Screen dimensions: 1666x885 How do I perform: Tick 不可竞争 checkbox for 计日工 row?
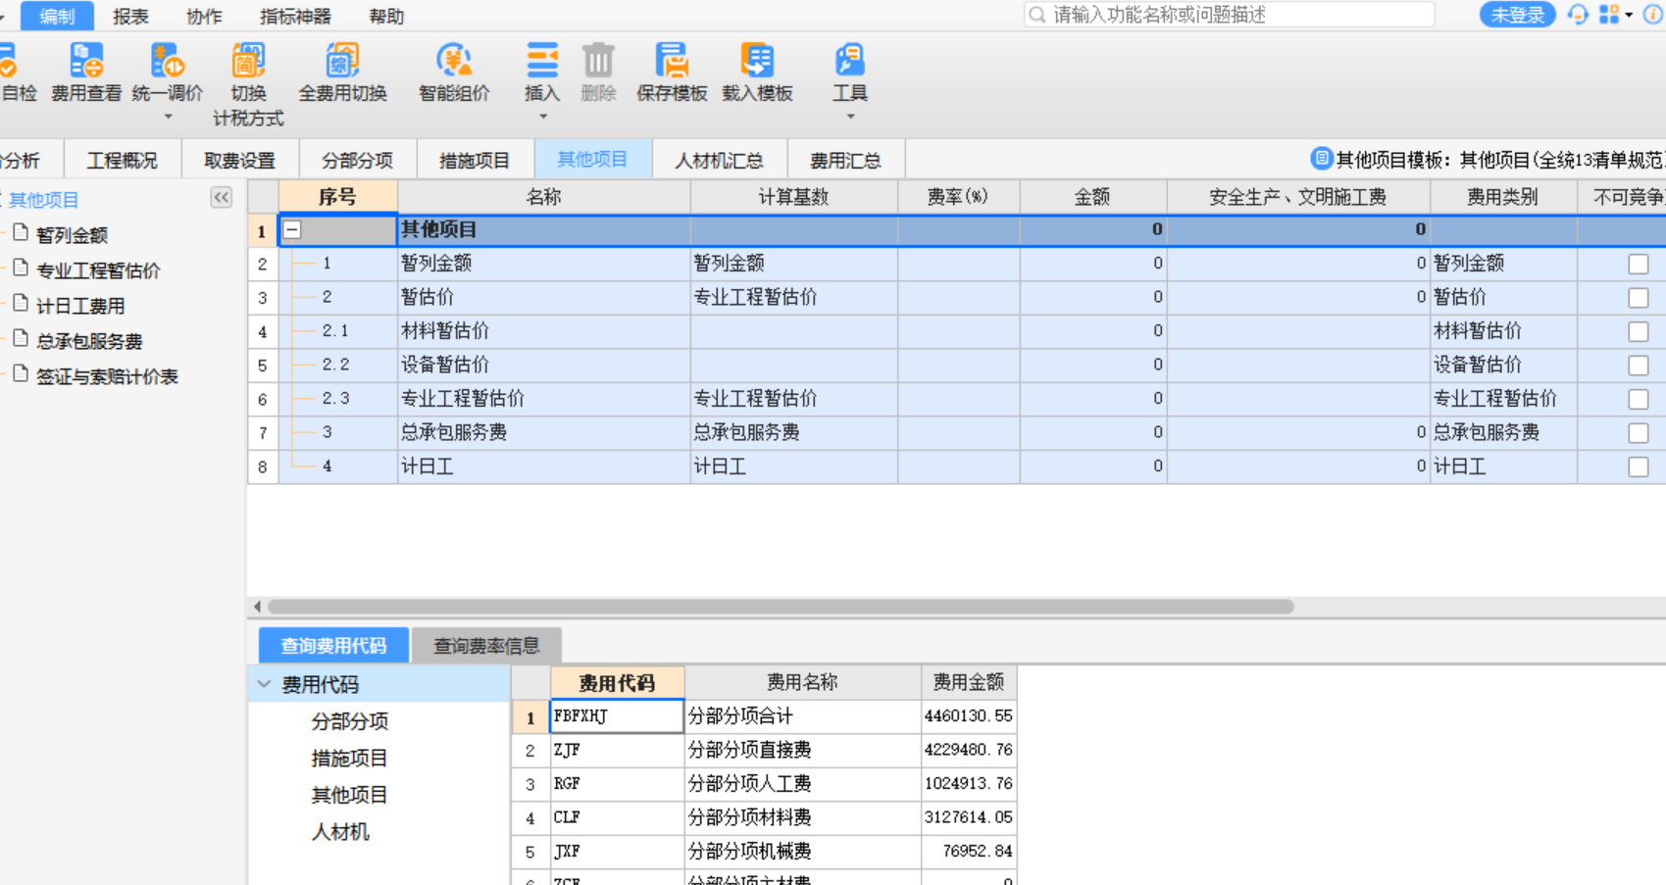click(x=1638, y=467)
